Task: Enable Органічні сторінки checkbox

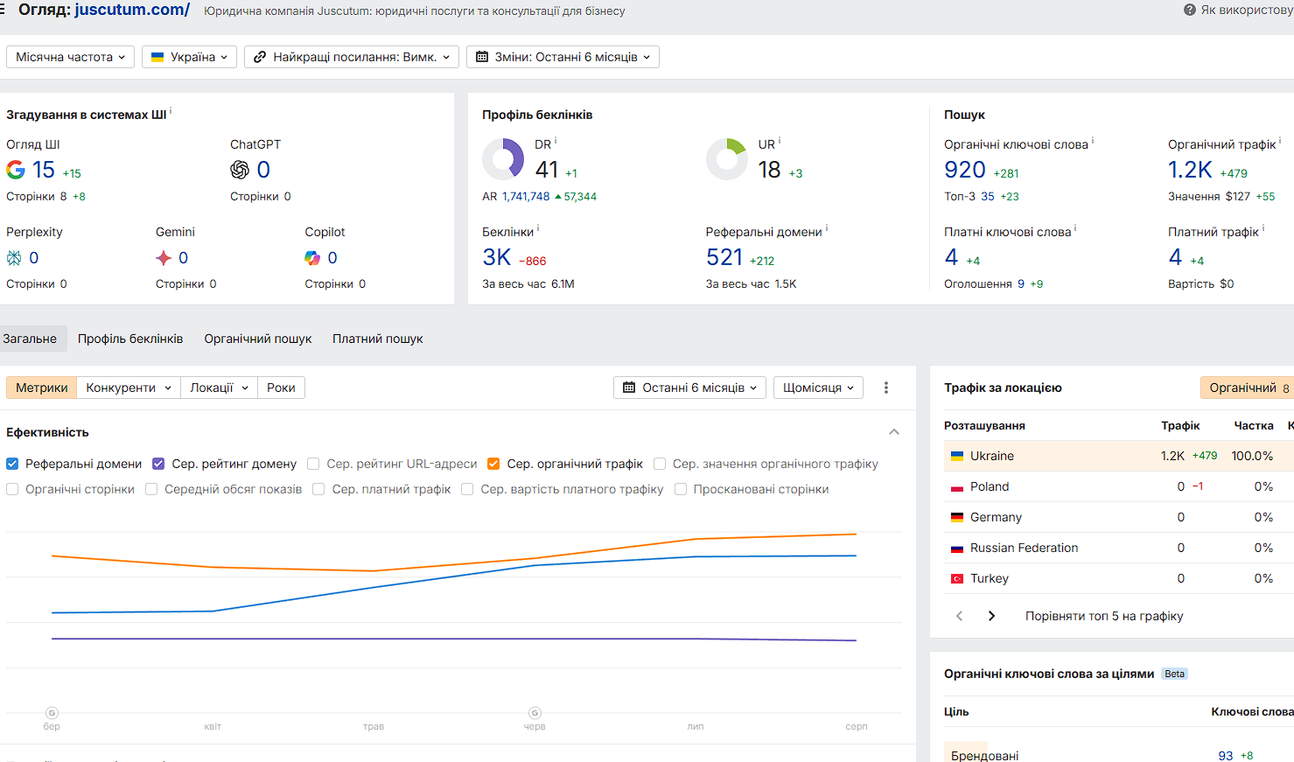Action: click(x=12, y=489)
